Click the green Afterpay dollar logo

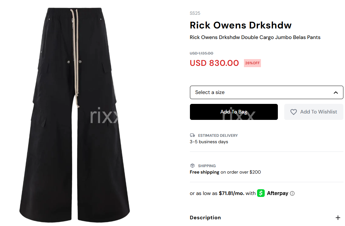pos(261,193)
